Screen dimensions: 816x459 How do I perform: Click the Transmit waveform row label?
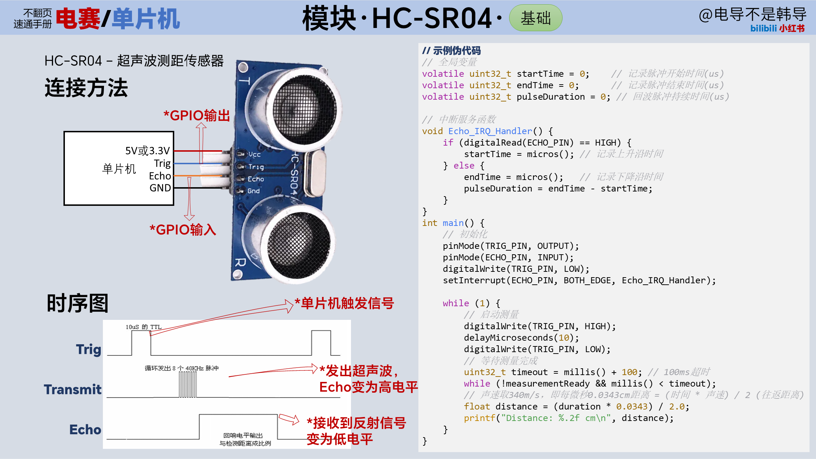coord(73,389)
